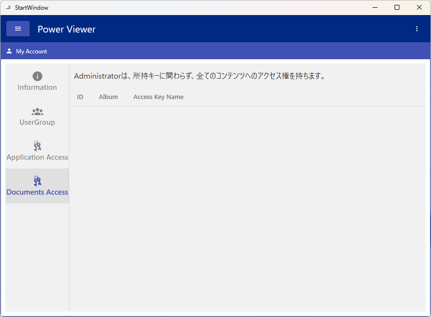Click the Album column header
431x317 pixels.
tap(108, 97)
